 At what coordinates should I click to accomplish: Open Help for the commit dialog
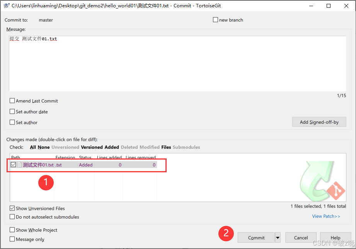tap(336, 238)
